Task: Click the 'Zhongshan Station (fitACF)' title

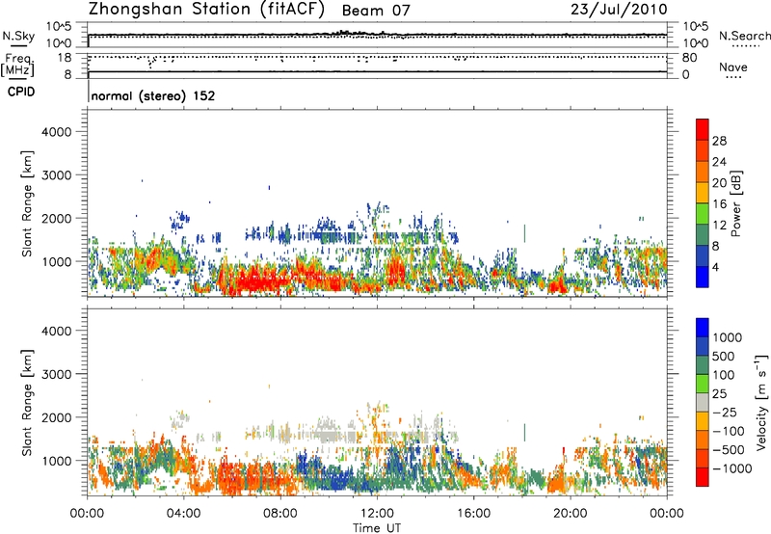Action: click(206, 10)
